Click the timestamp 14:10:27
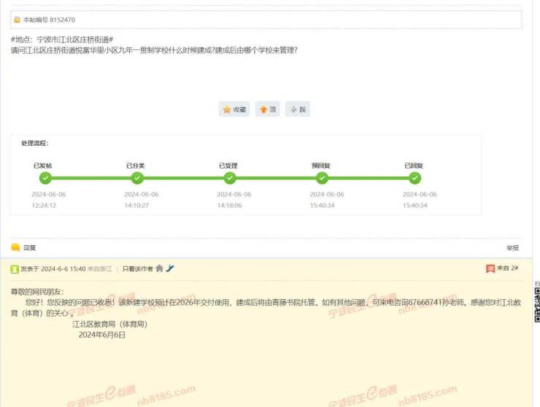The image size is (540, 407). [136, 205]
